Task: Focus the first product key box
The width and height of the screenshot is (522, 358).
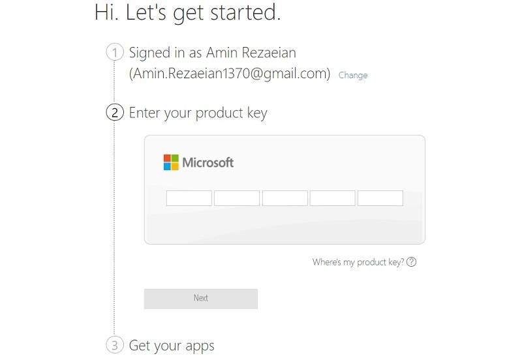Action: 189,198
